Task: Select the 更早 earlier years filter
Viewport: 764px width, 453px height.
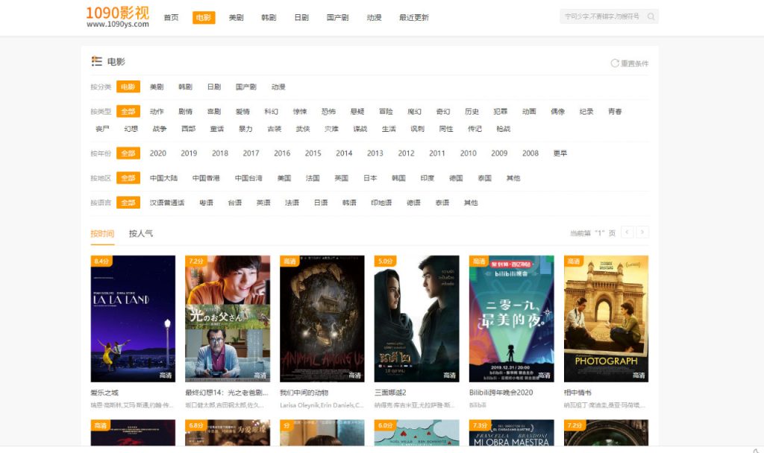Action: 560,153
